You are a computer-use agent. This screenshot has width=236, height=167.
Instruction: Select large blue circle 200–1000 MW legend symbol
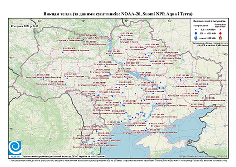(196, 33)
